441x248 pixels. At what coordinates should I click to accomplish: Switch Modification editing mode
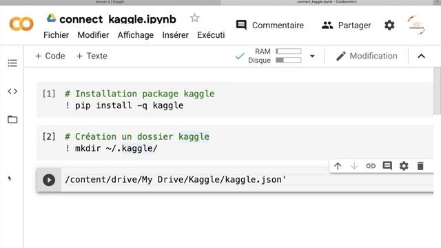tap(367, 56)
